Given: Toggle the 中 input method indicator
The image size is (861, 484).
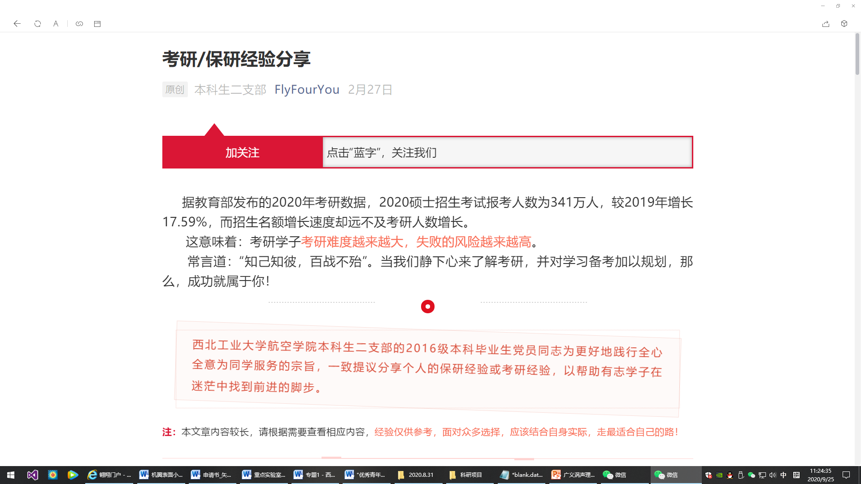Looking at the screenshot, I should point(783,475).
